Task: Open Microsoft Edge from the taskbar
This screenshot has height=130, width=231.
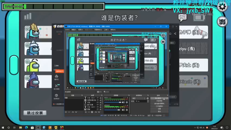Action: pyautogui.click(x=26, y=128)
